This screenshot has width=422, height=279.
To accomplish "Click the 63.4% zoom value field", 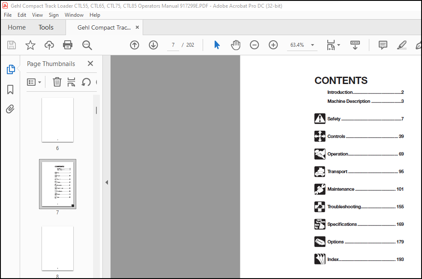I will pos(297,45).
